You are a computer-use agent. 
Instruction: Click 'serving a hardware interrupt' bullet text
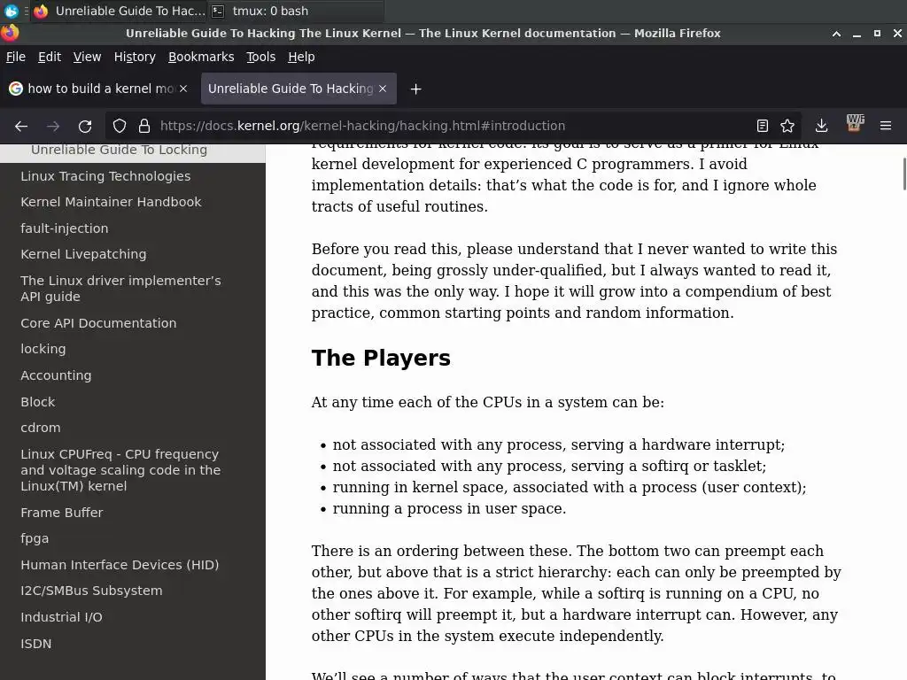point(559,444)
